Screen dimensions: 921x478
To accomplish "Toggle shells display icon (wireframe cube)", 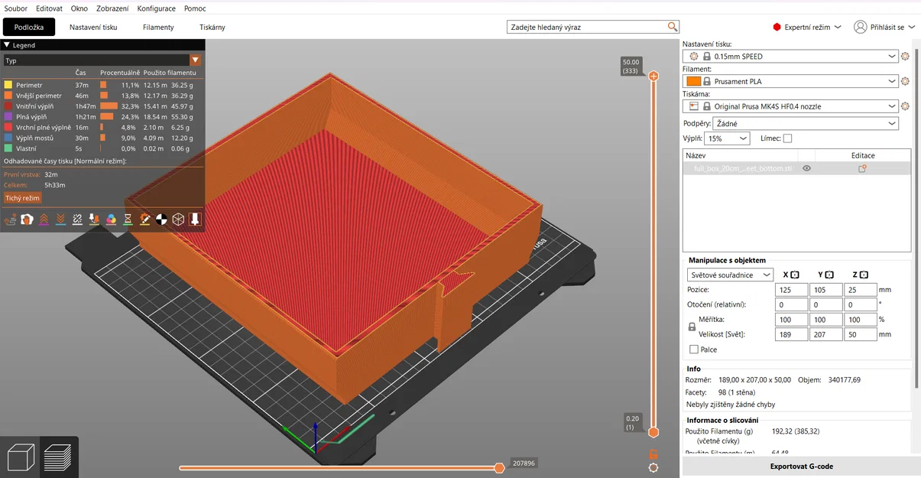I will [178, 219].
